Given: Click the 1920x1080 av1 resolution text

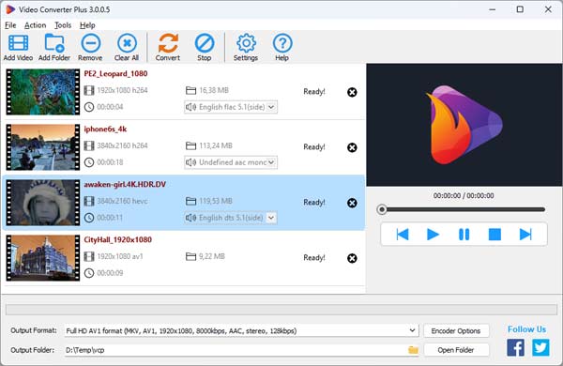Looking at the screenshot, I should click(120, 256).
